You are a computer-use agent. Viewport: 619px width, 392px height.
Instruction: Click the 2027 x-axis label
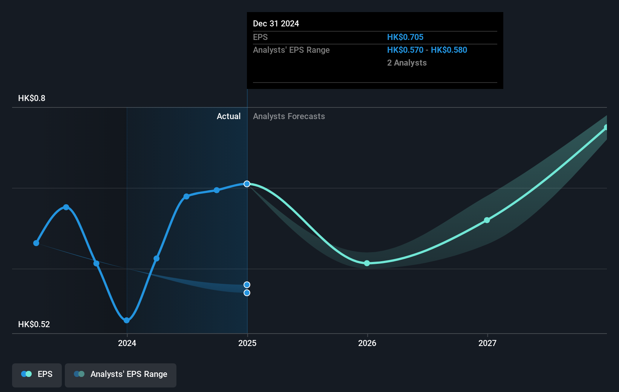pyautogui.click(x=487, y=343)
